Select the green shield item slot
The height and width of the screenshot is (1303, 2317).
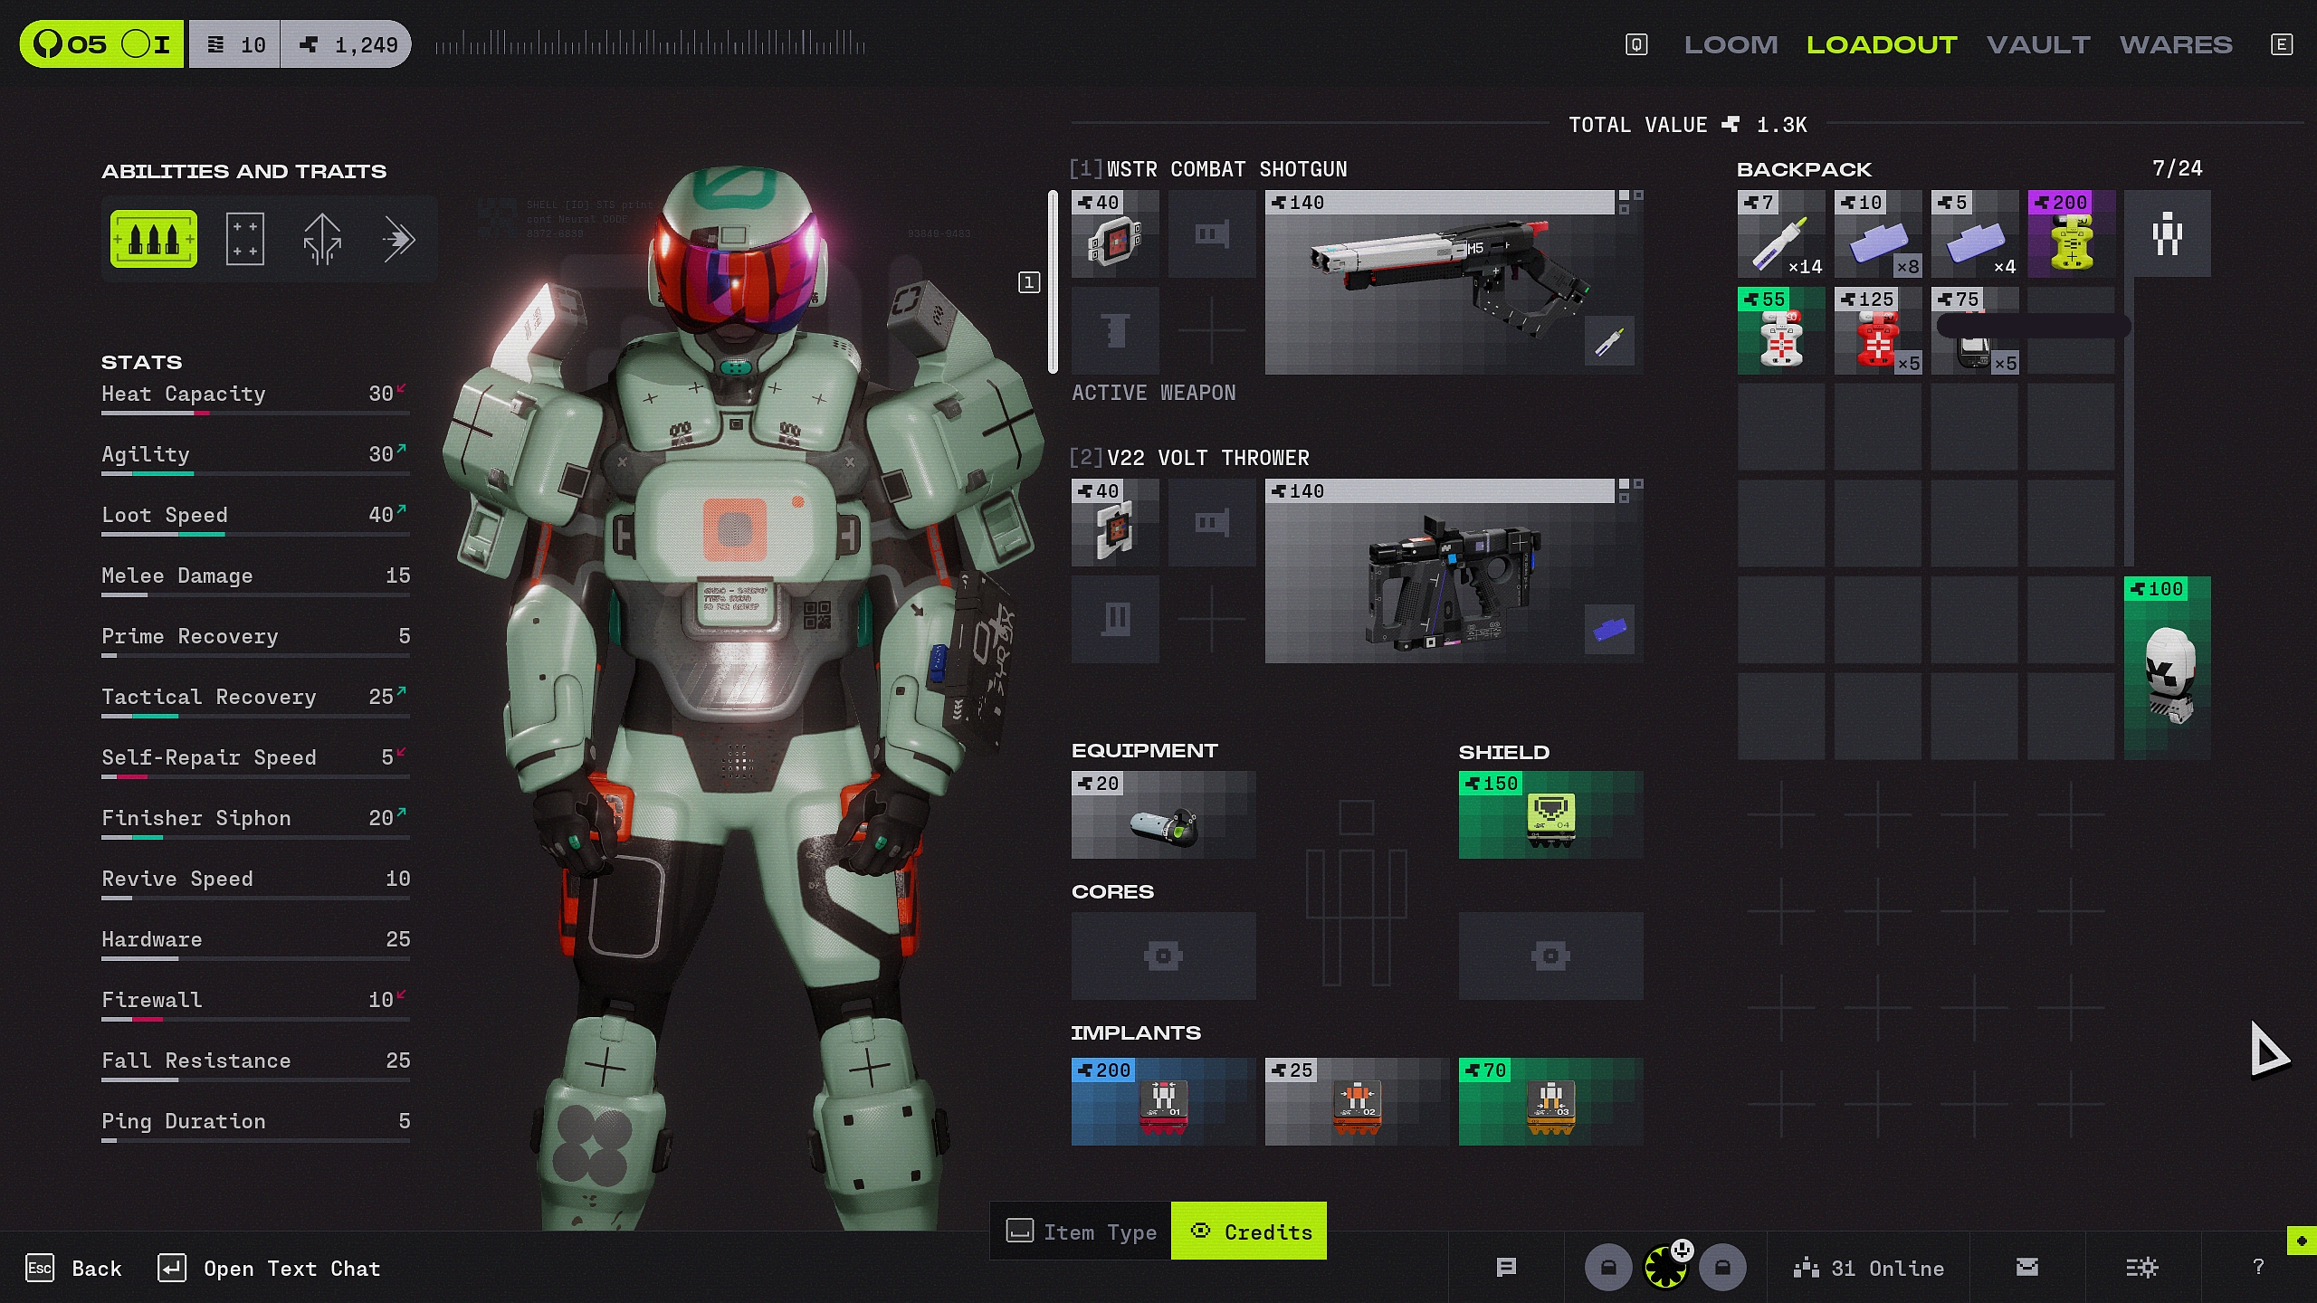[1550, 814]
